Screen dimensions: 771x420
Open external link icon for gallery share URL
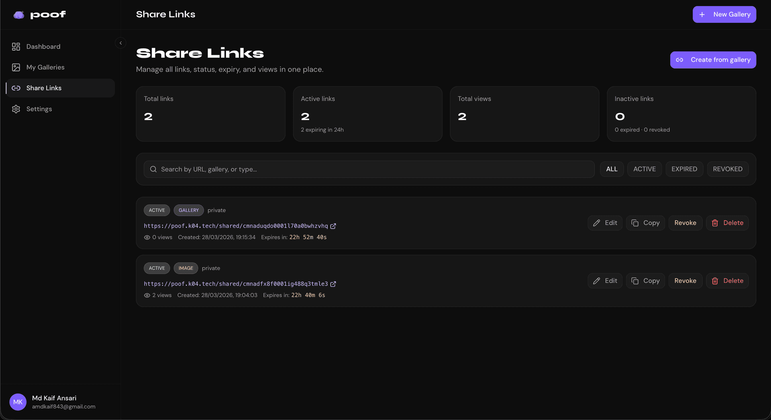(x=333, y=226)
